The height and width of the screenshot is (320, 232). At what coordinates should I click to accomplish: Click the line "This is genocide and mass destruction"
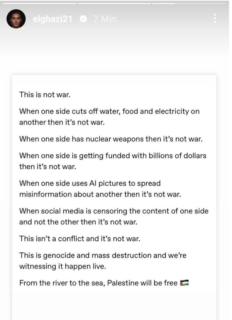[103, 255]
